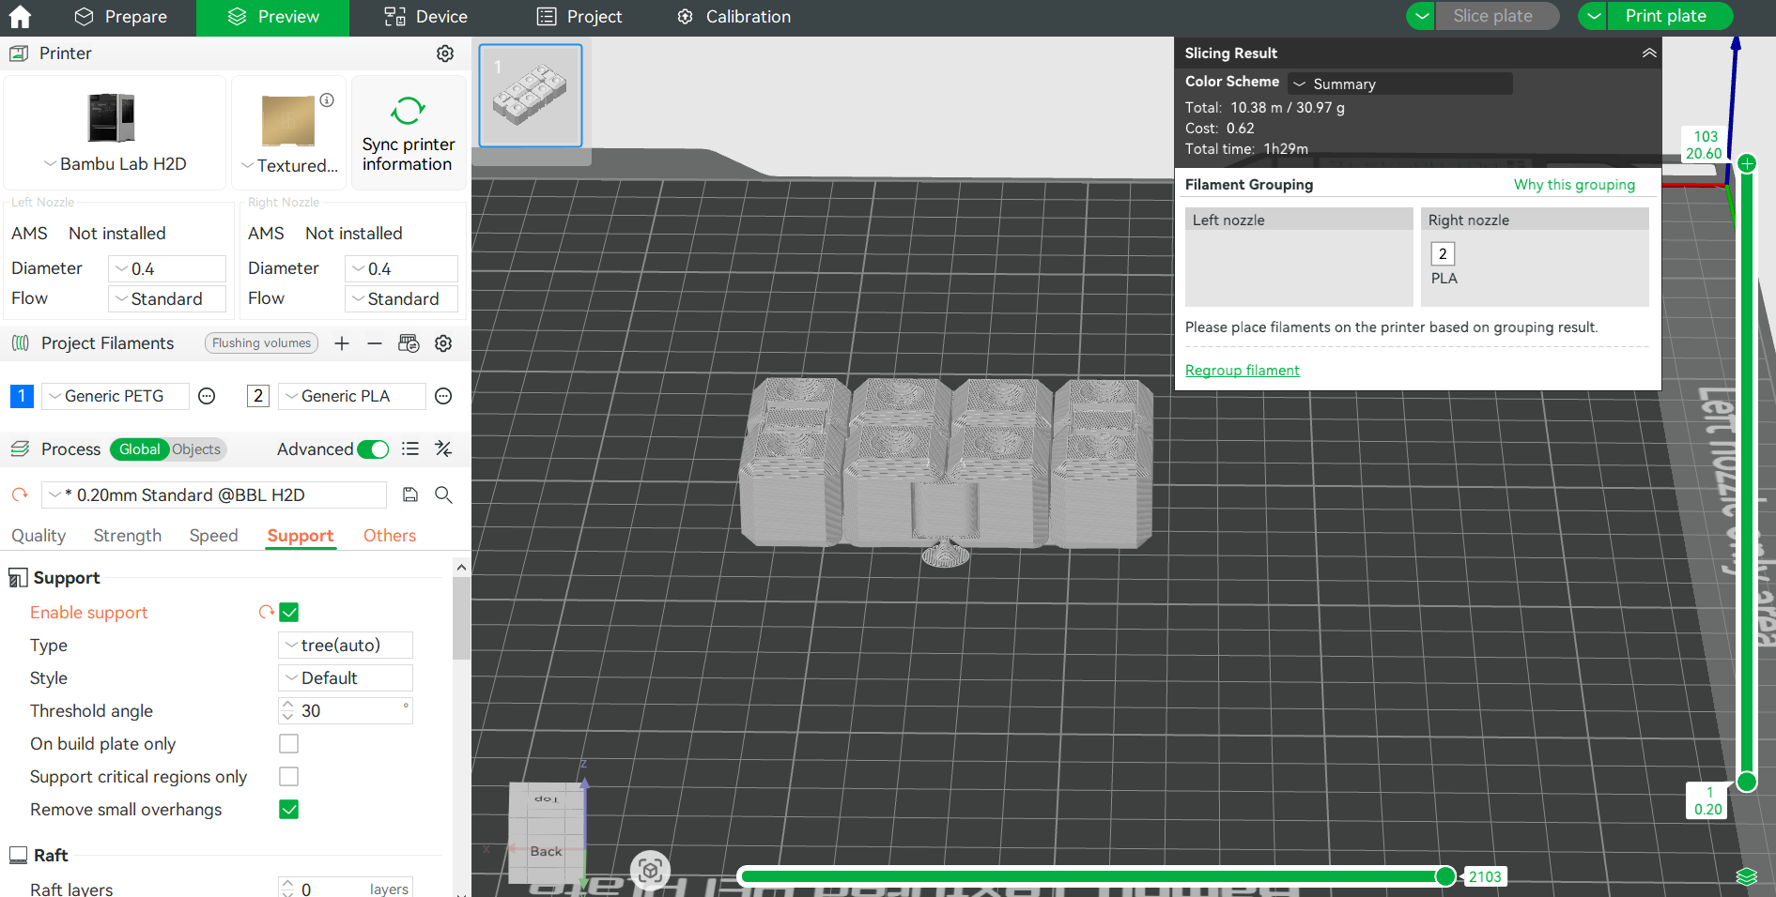Disable Remove small overhangs

289,810
